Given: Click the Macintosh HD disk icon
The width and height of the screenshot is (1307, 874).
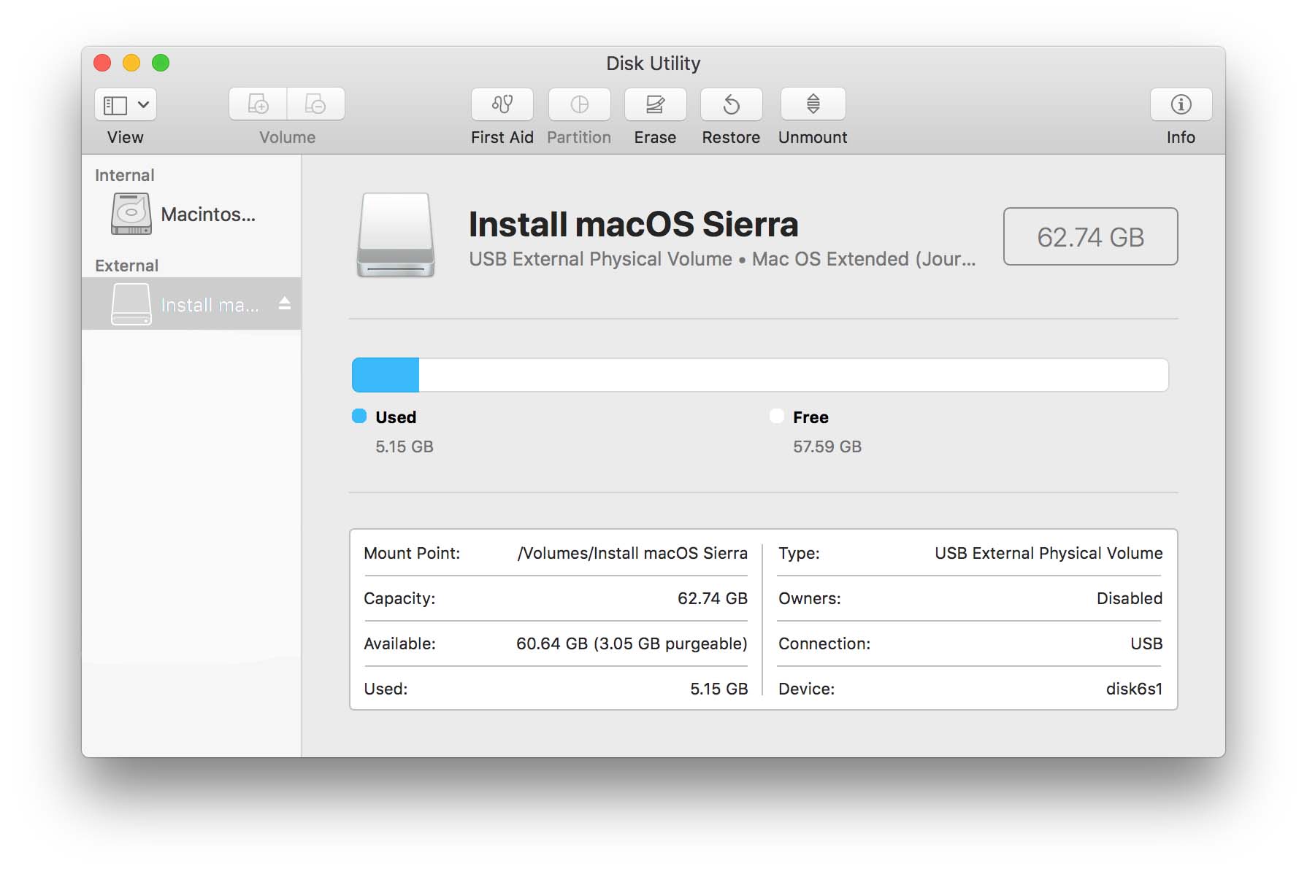Looking at the screenshot, I should pos(131,214).
